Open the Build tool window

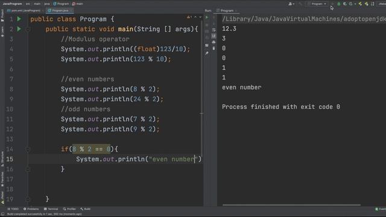pos(86,209)
